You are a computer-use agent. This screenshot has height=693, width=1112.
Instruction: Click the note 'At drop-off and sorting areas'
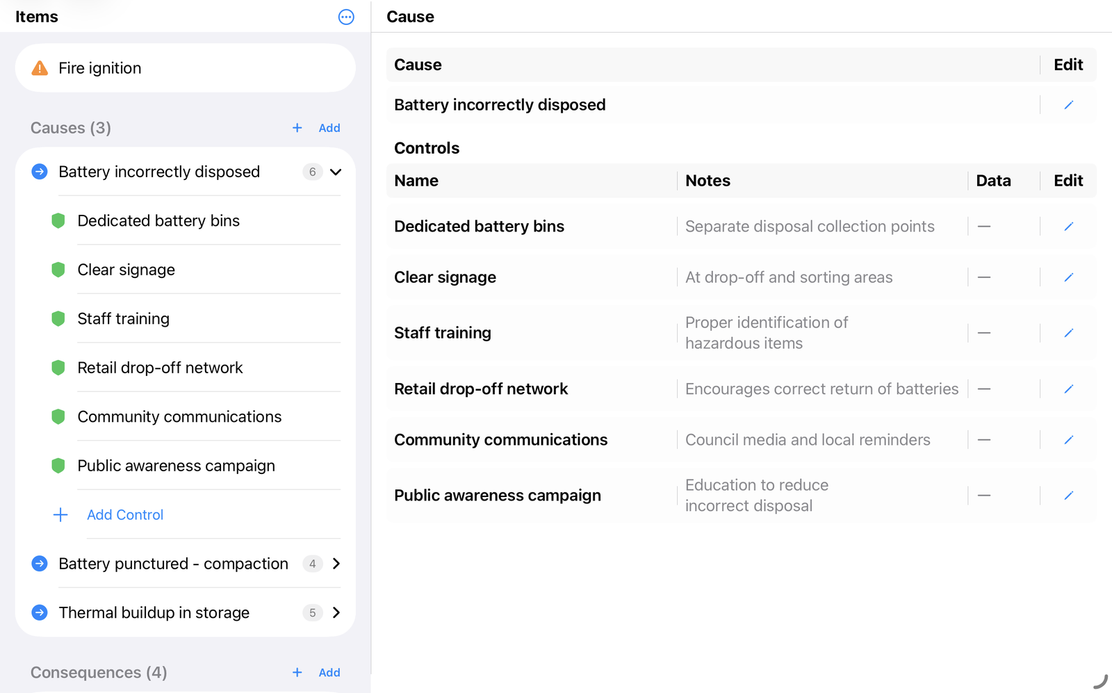(x=789, y=277)
